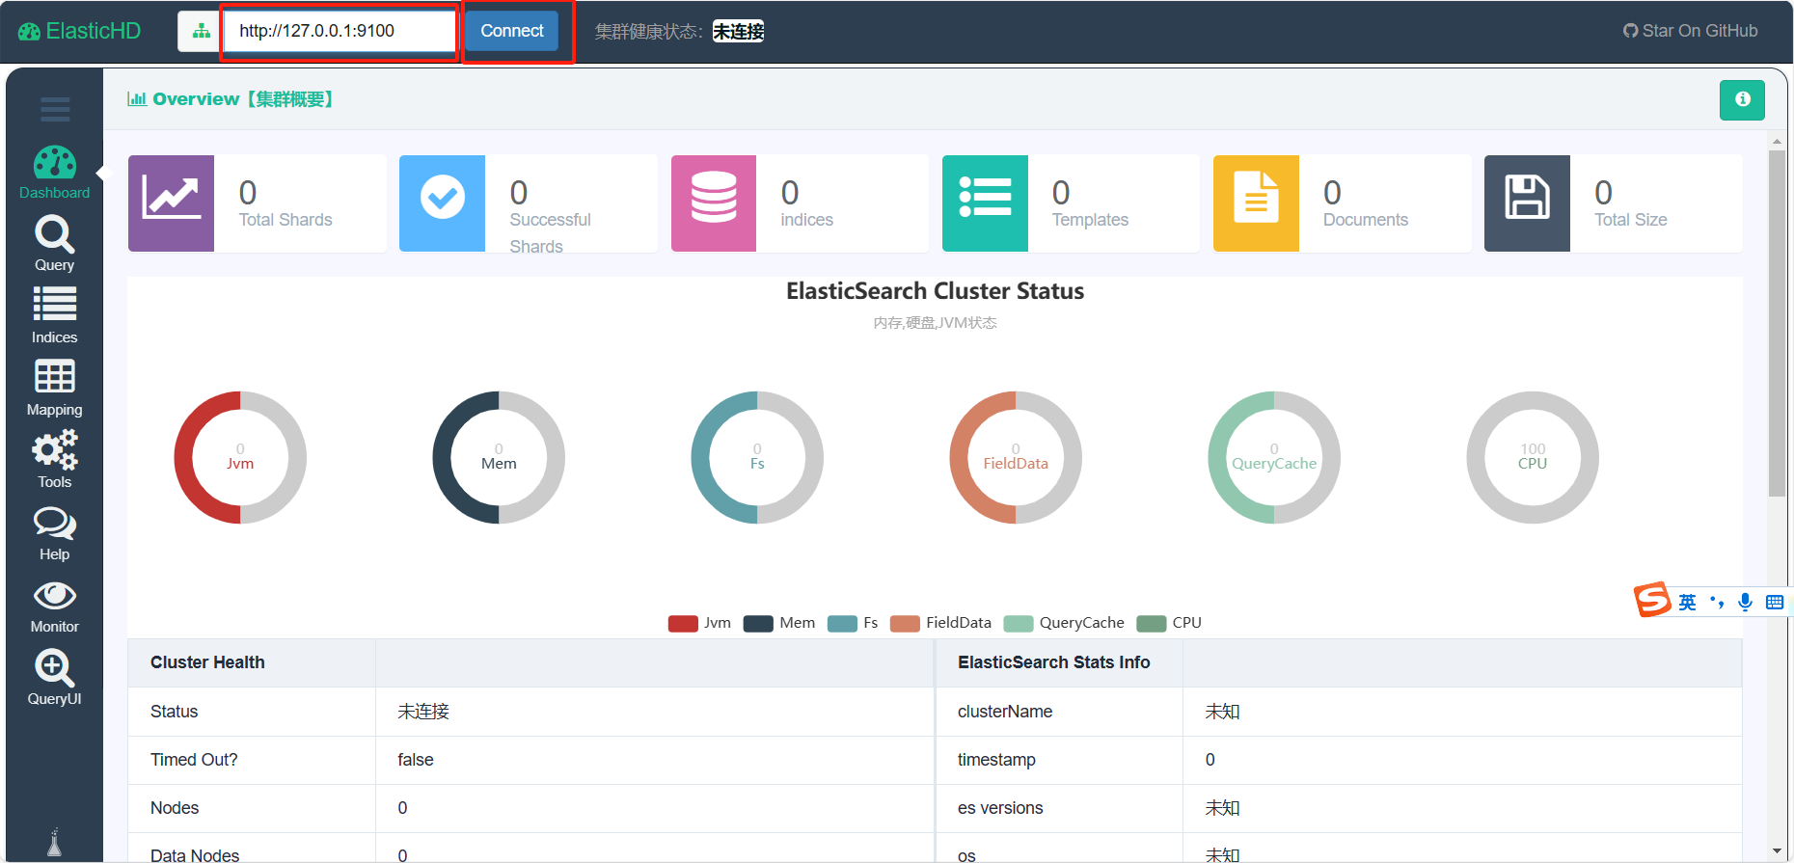Switch IME language with 英 button

(1687, 602)
